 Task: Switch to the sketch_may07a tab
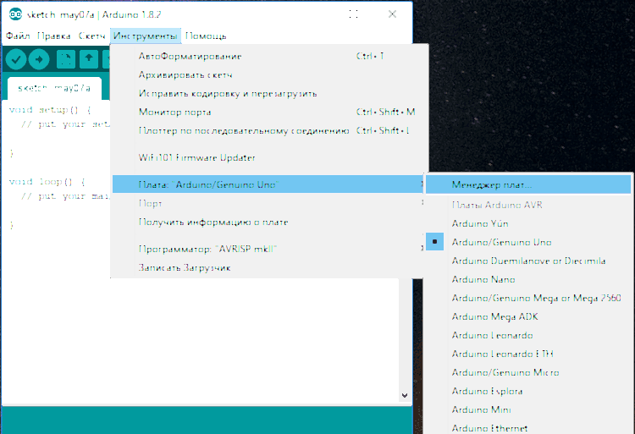pyautogui.click(x=53, y=88)
